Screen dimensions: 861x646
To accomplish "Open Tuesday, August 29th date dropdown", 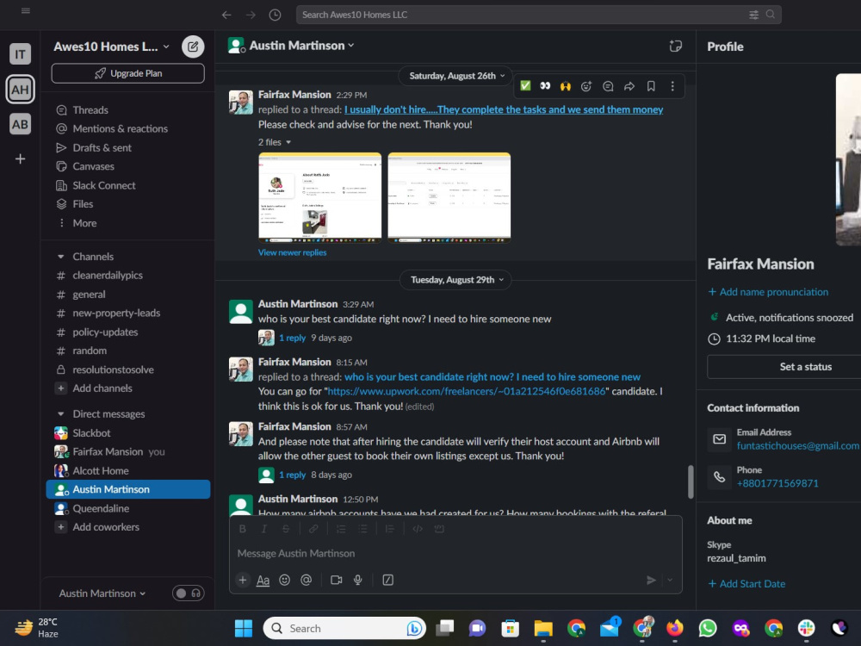I will tap(456, 280).
